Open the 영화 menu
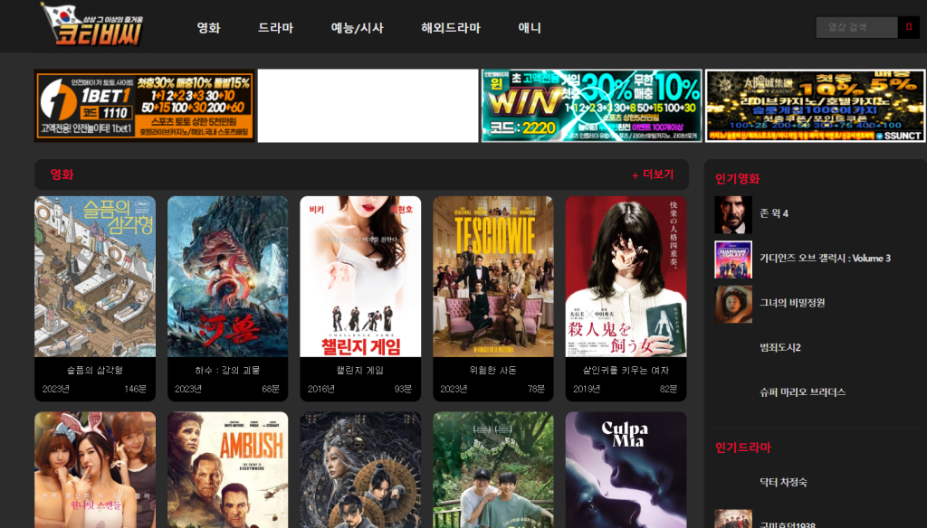The height and width of the screenshot is (528, 927). [x=209, y=28]
